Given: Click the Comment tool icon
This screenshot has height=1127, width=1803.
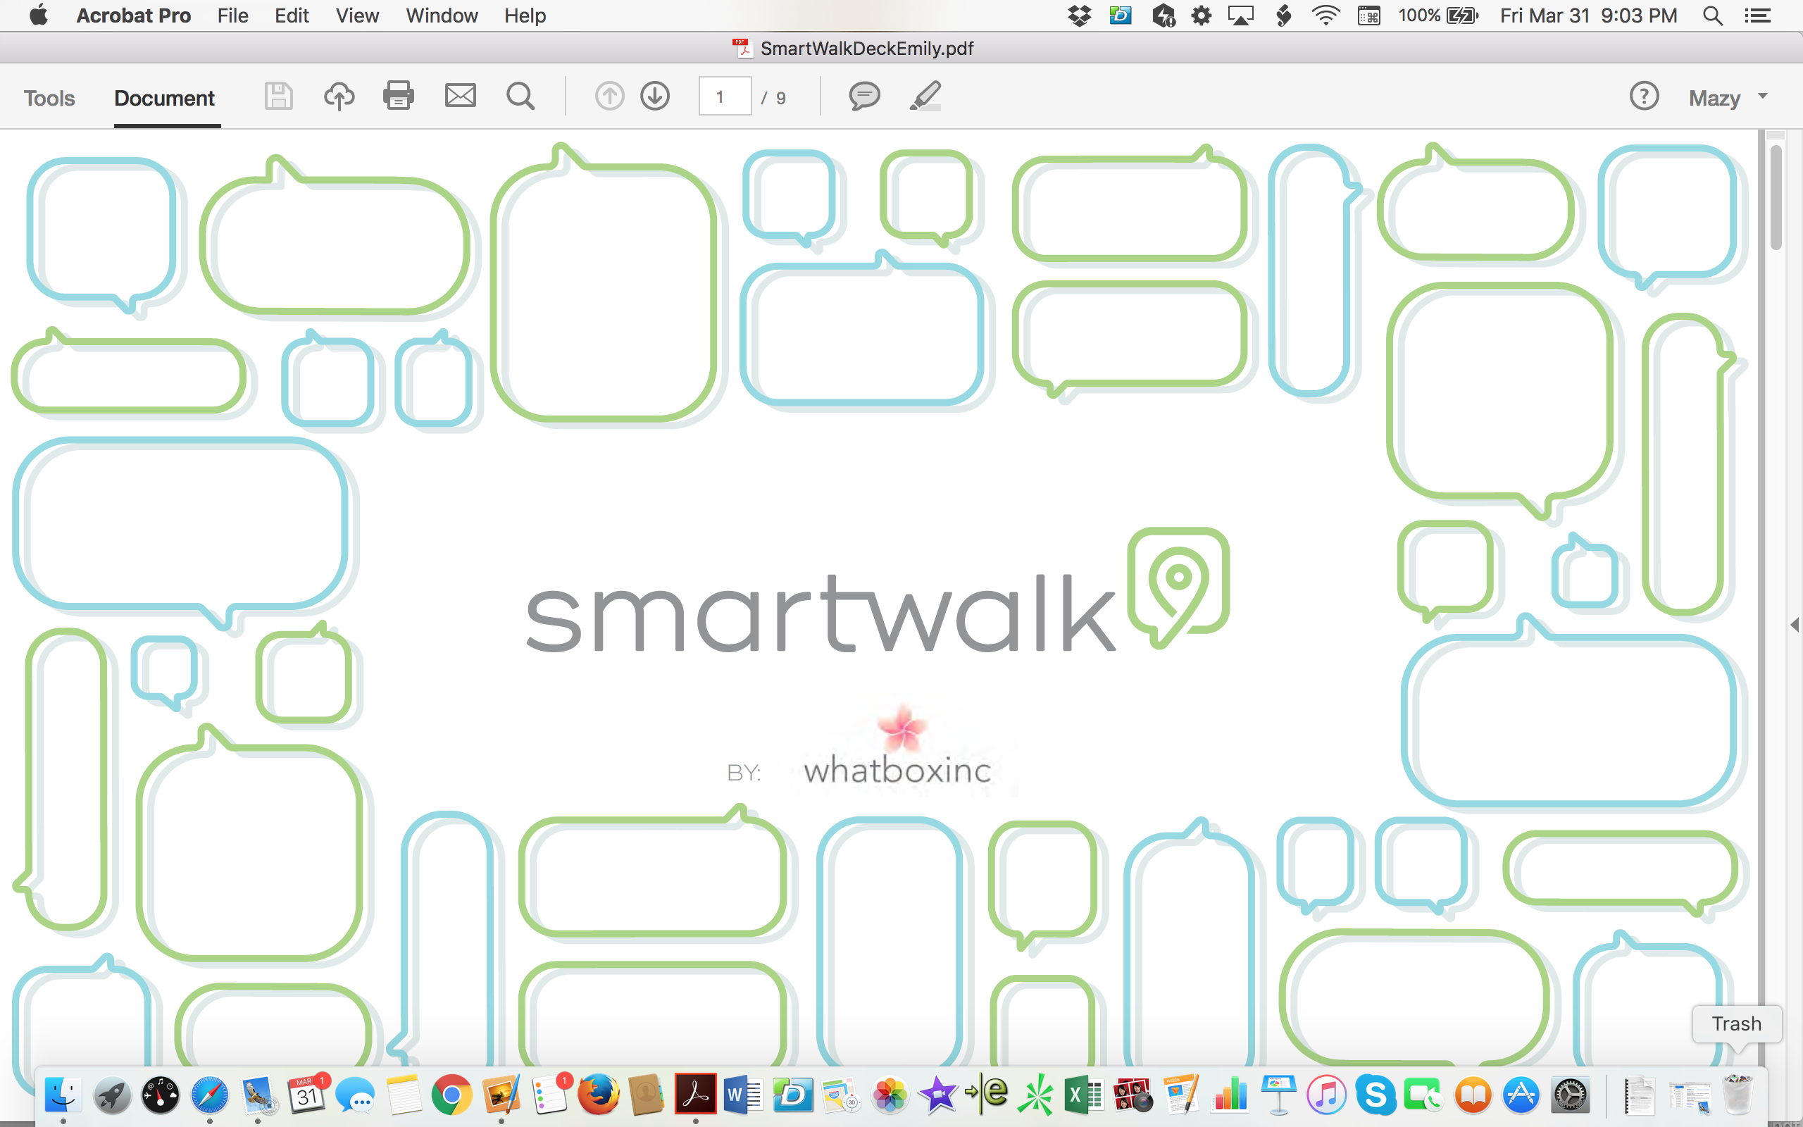Looking at the screenshot, I should tap(863, 96).
